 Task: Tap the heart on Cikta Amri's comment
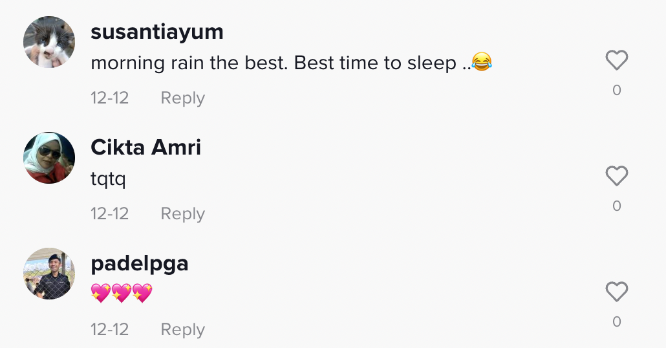pyautogui.click(x=616, y=176)
